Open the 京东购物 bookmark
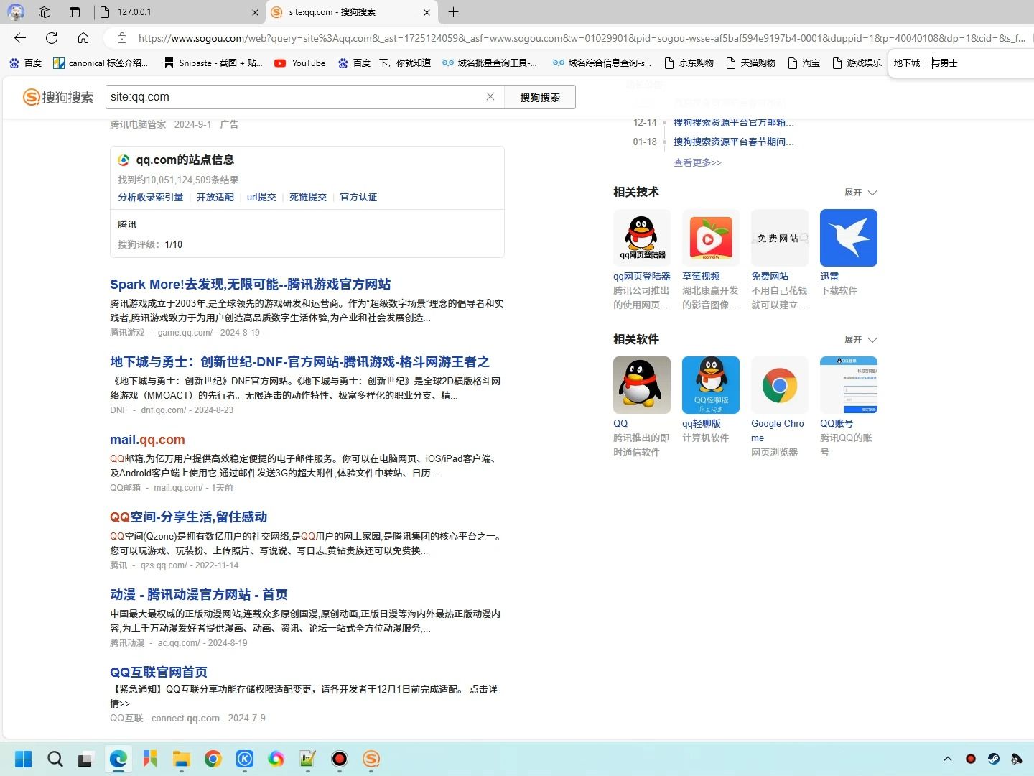 689,63
